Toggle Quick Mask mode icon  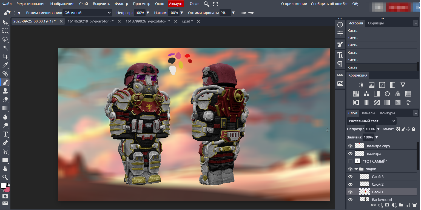coord(5,196)
